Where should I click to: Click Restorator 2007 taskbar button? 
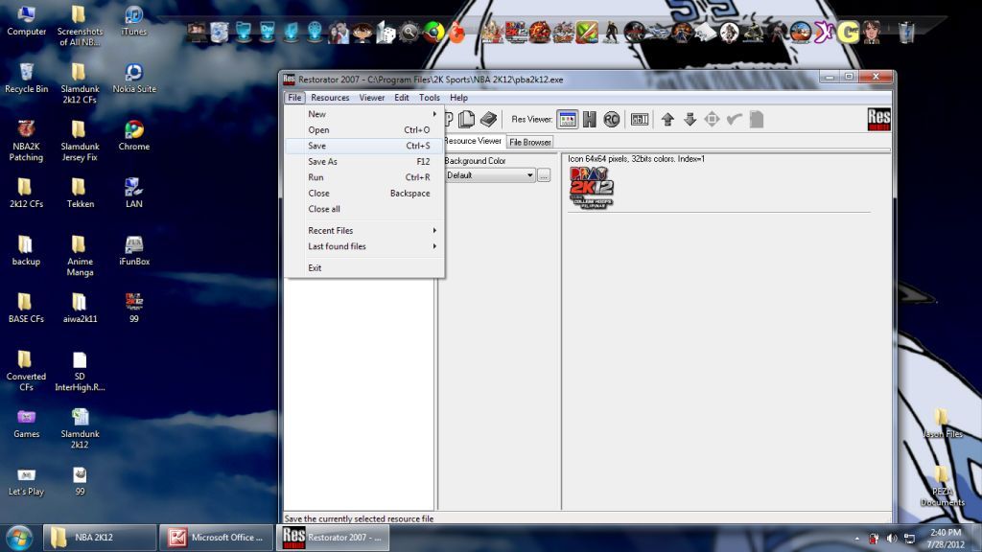coord(333,538)
